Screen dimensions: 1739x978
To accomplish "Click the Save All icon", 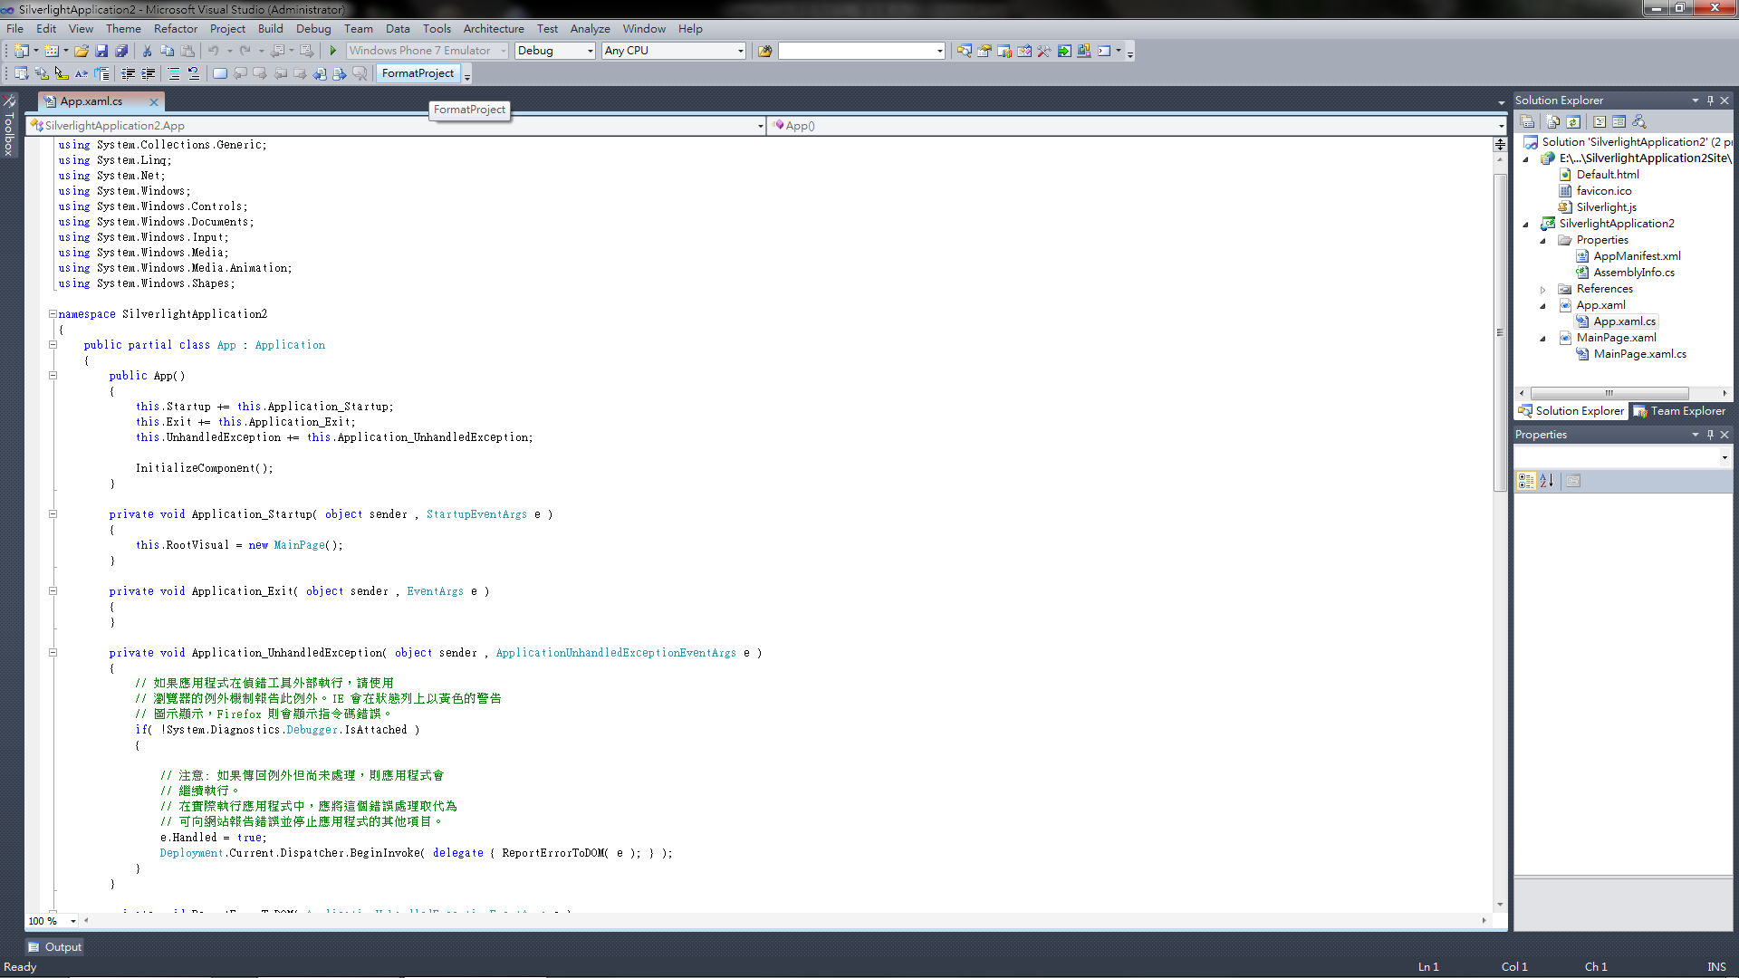I will tap(121, 51).
